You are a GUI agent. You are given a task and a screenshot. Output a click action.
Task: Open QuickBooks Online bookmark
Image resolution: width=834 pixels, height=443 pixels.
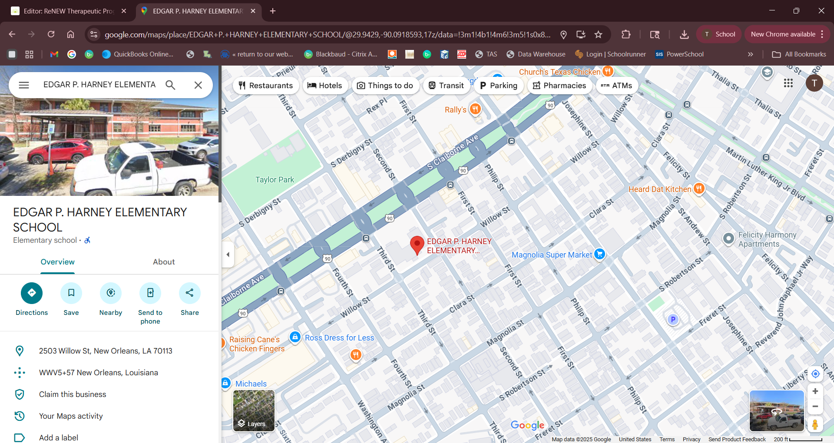(x=138, y=54)
